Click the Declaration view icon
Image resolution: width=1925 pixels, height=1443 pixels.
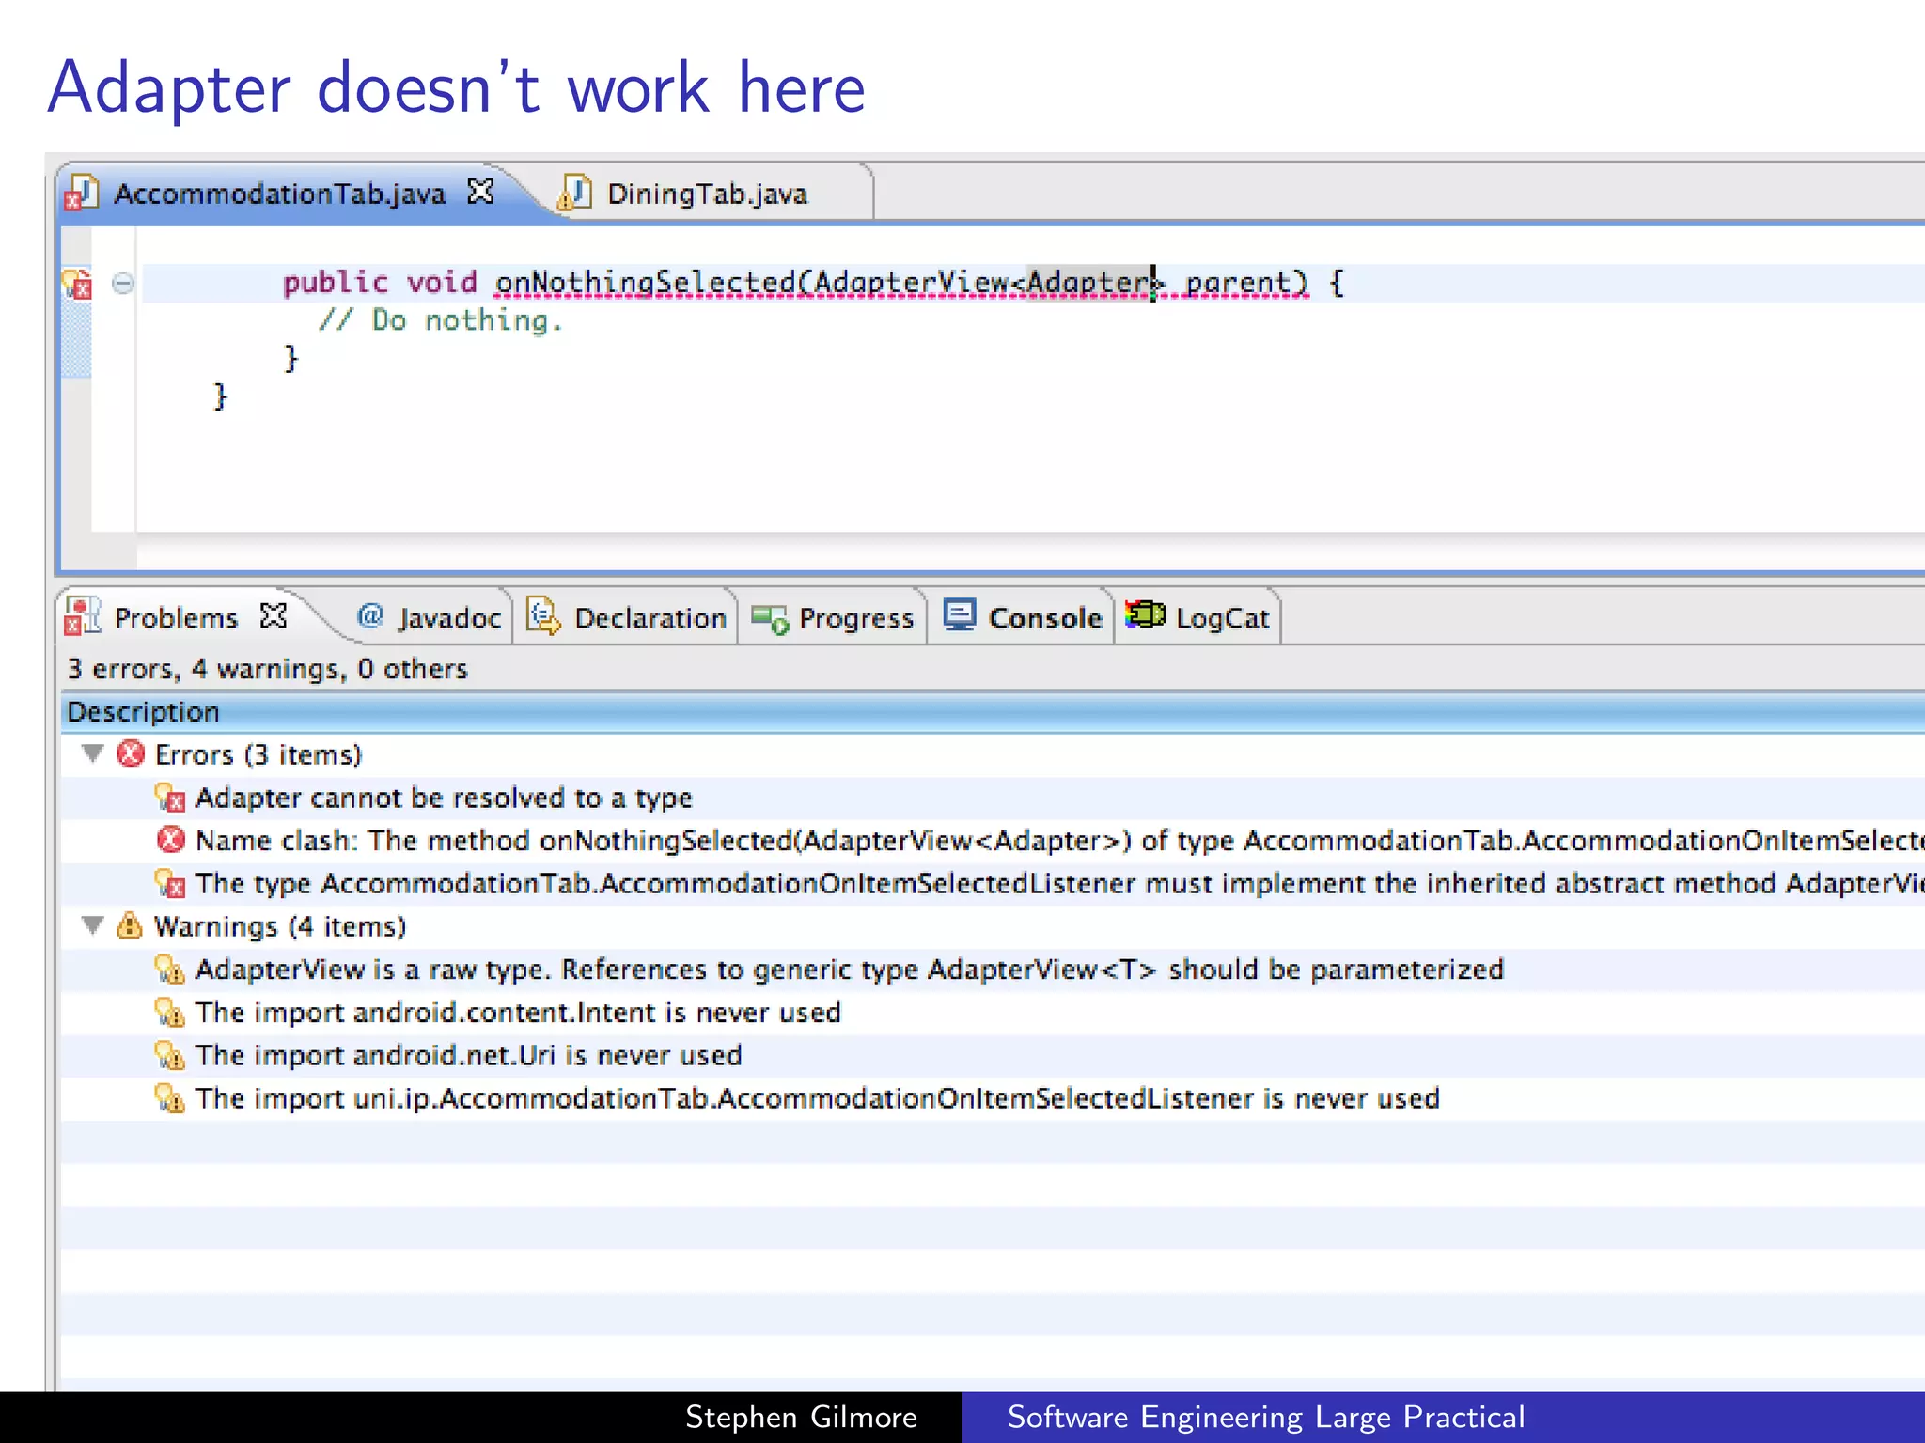(x=544, y=616)
